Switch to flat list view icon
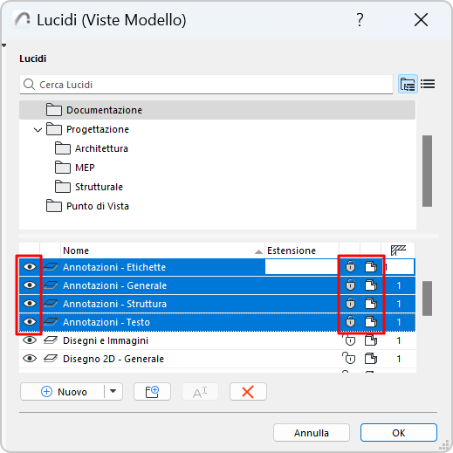Image resolution: width=453 pixels, height=453 pixels. click(428, 84)
